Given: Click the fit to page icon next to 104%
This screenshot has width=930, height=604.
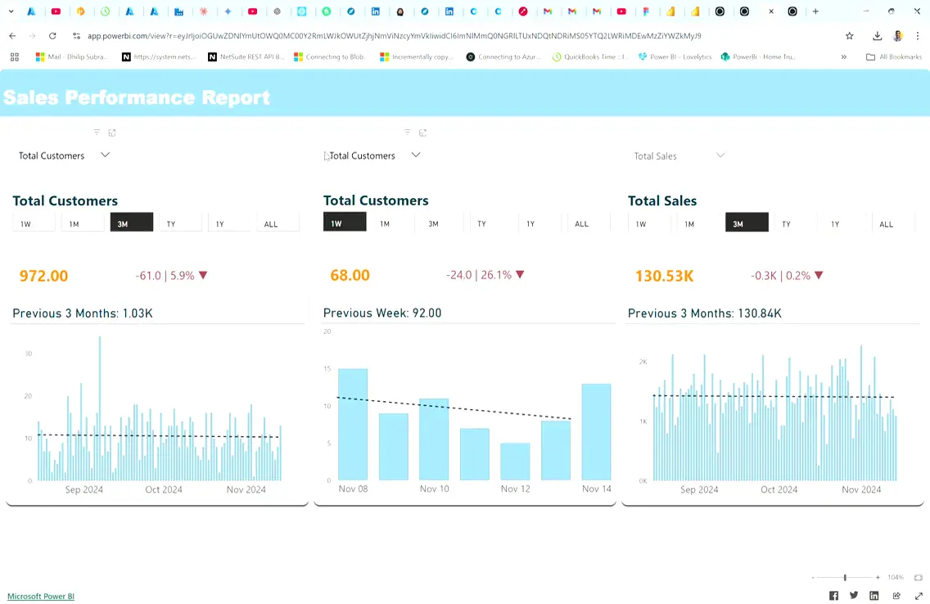Looking at the screenshot, I should [x=919, y=577].
